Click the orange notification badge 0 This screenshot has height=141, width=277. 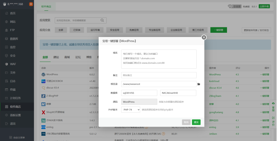click(x=31, y=4)
